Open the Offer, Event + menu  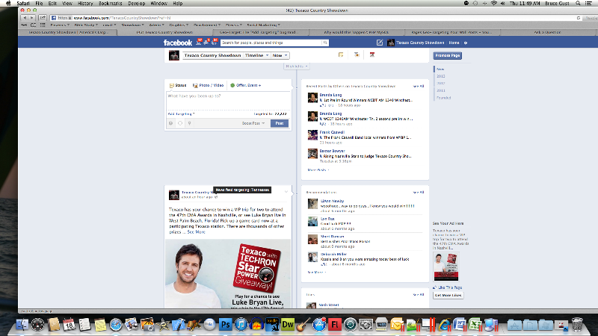click(x=246, y=85)
